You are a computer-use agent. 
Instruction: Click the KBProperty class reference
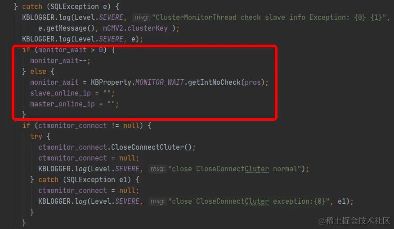[111, 82]
